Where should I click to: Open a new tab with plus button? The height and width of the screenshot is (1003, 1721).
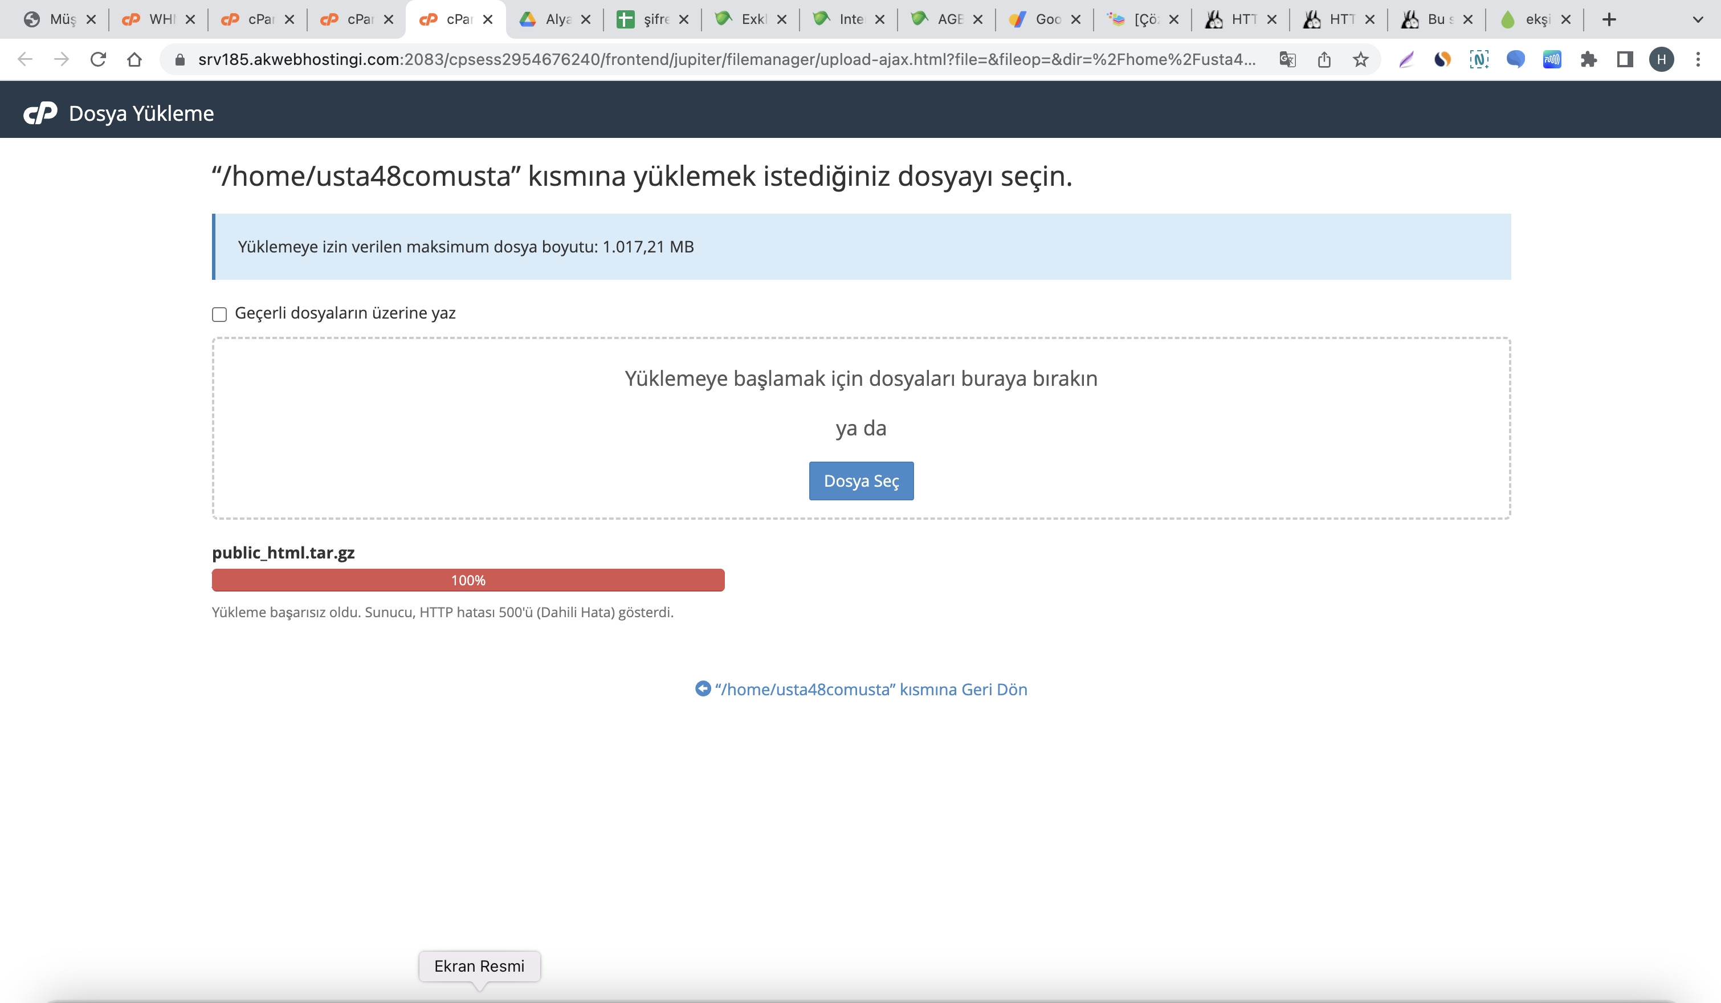point(1609,20)
